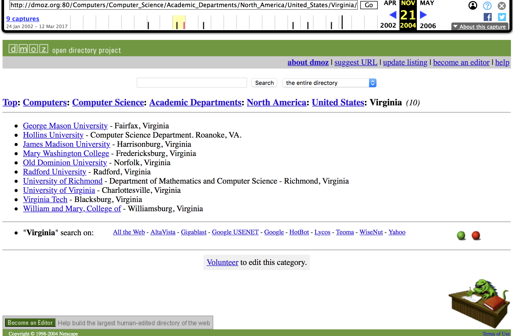Viewport: 513px width, 336px height.
Task: Click the Wayback Machine user account icon
Action: point(473,5)
